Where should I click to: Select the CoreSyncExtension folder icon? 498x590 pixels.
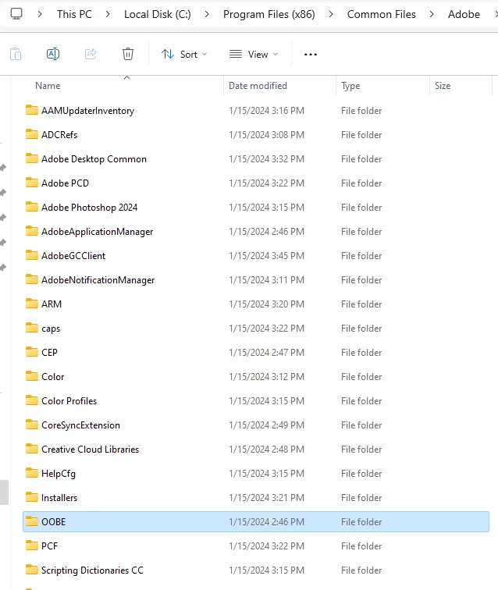pyautogui.click(x=32, y=425)
